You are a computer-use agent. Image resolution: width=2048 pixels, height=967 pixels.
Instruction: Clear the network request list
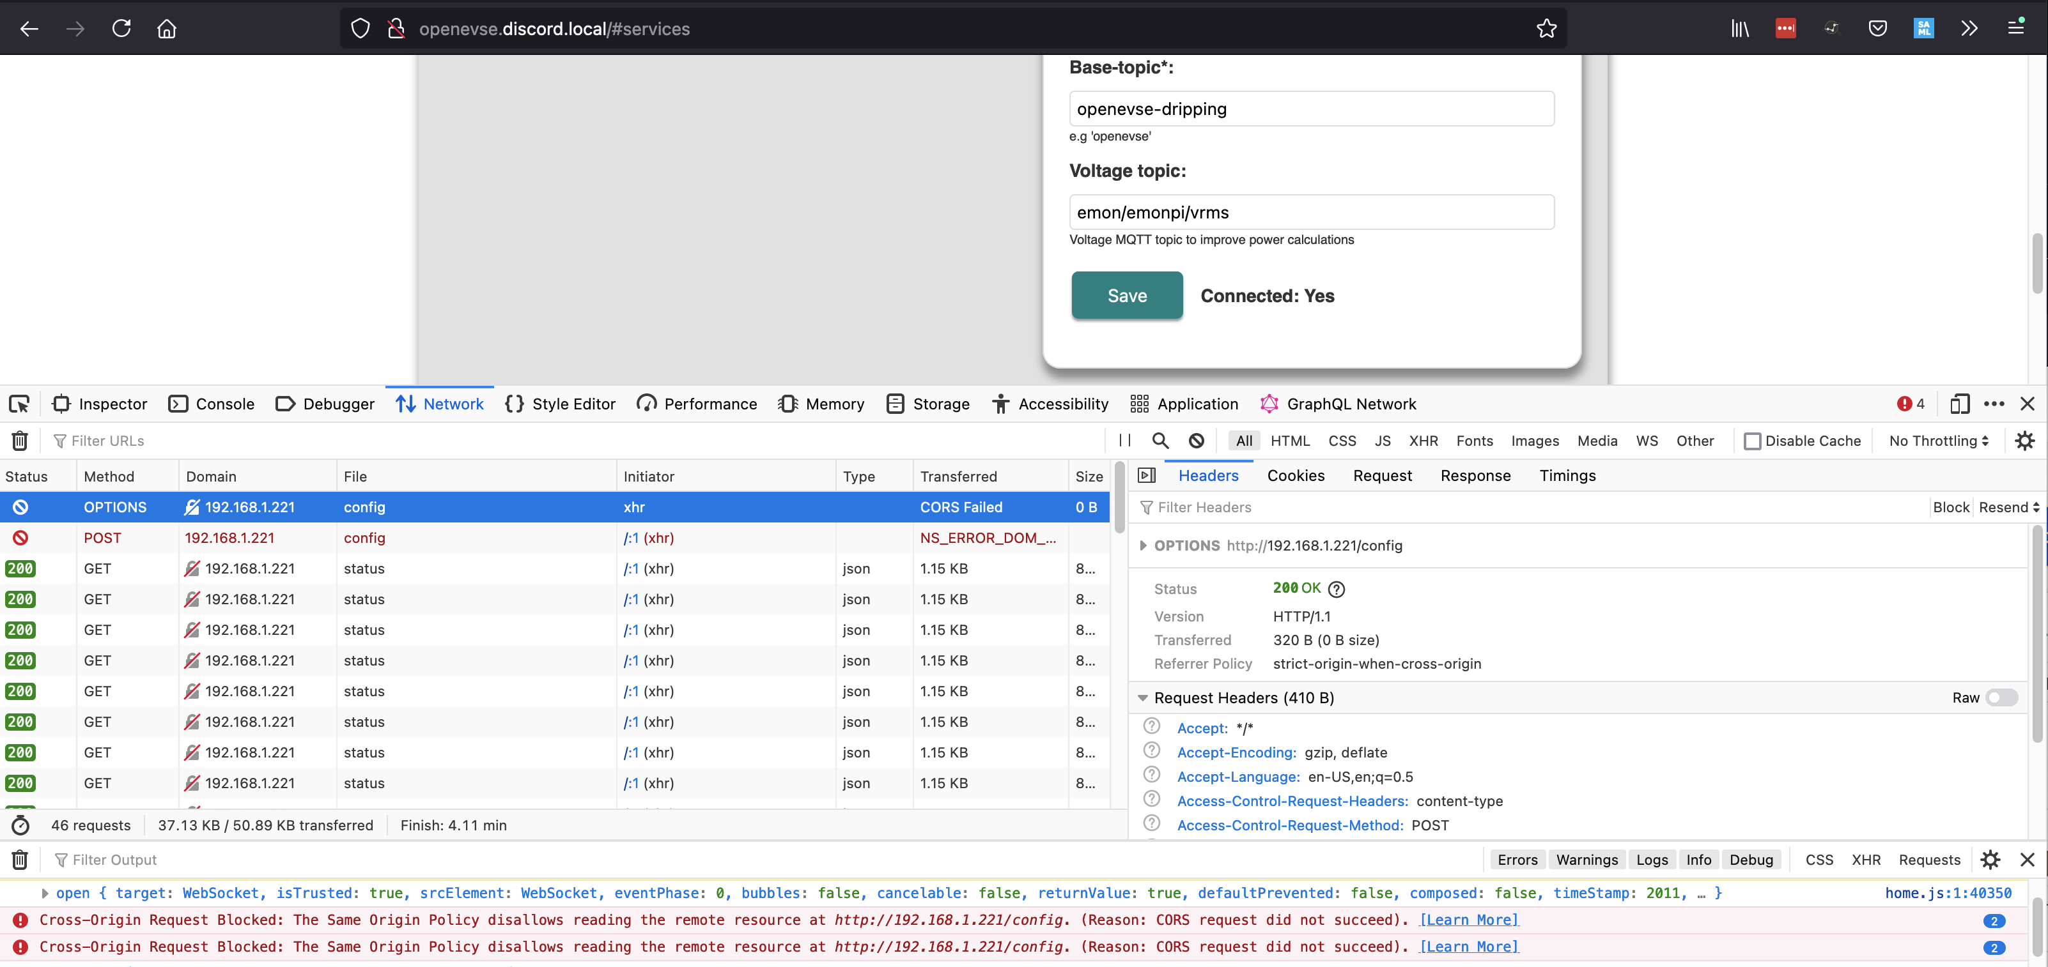click(19, 440)
